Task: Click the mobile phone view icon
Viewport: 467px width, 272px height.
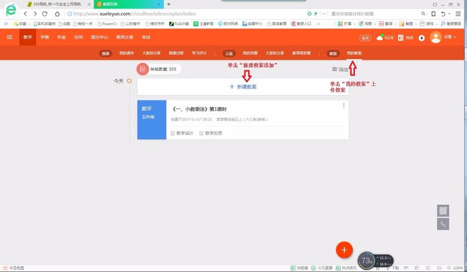Action: (x=433, y=14)
